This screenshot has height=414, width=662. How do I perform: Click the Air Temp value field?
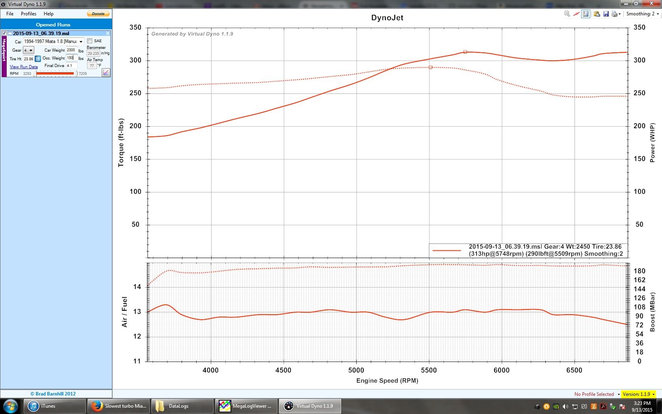92,66
